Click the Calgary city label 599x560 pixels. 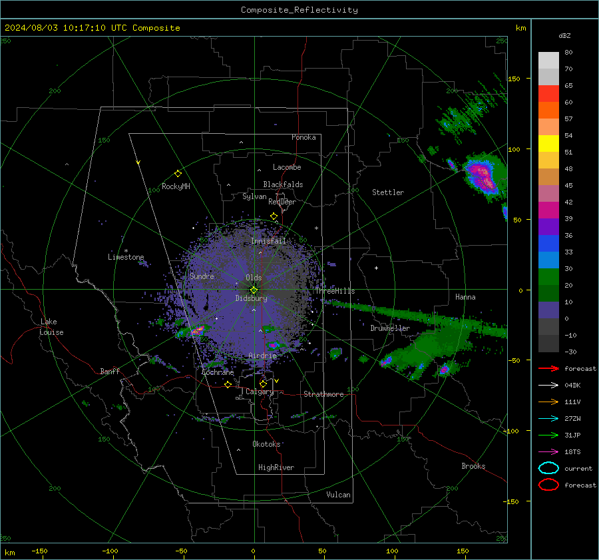[260, 392]
